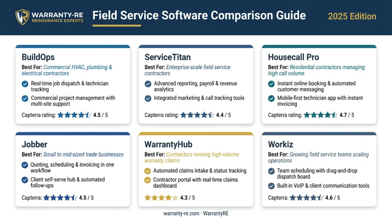Click checkmark beside Contractor portal feature
The height and width of the screenshot is (219, 392).
tap(147, 180)
